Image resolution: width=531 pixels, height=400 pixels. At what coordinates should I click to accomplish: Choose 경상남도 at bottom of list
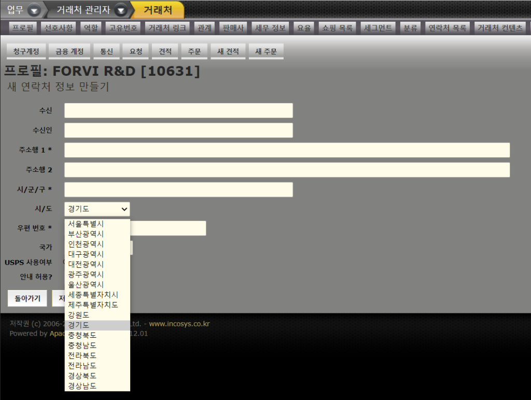(82, 385)
